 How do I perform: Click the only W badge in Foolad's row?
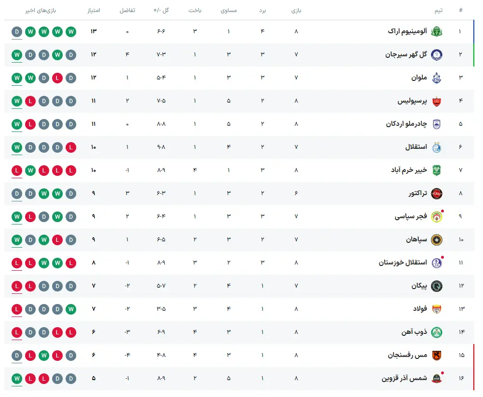[71, 309]
